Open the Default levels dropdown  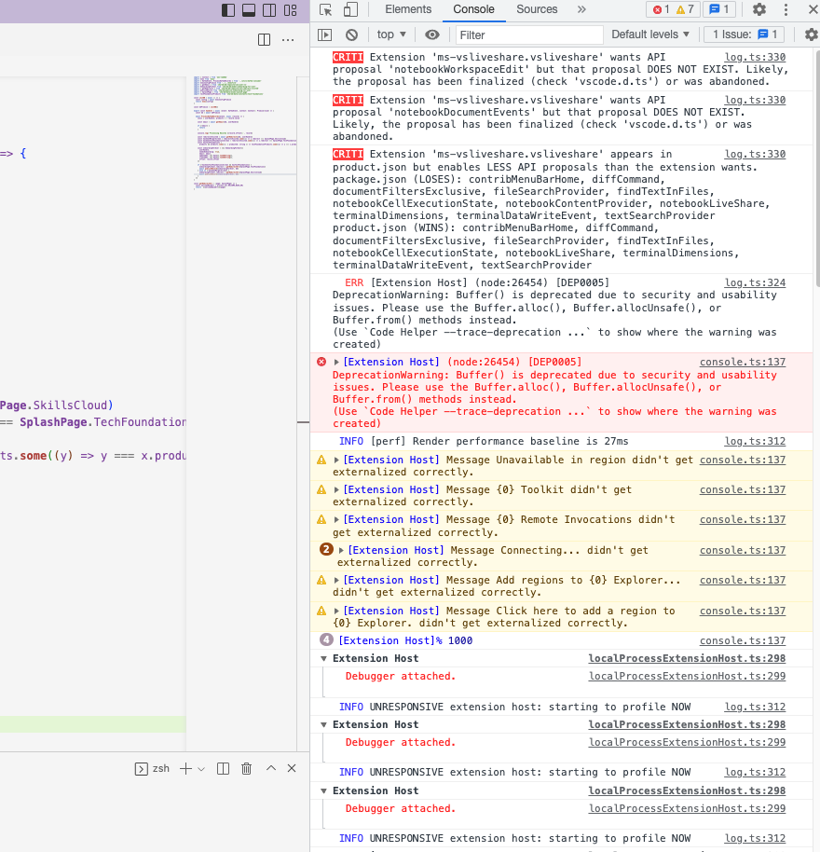pos(650,34)
